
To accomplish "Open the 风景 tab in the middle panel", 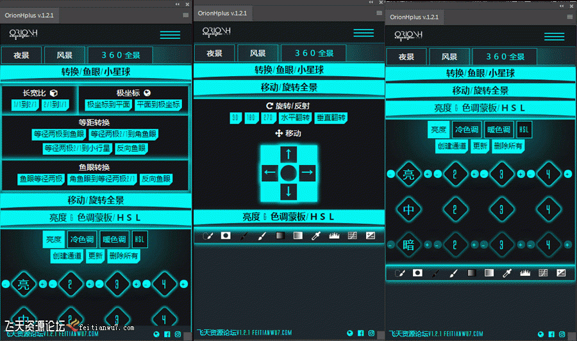I will click(x=257, y=53).
